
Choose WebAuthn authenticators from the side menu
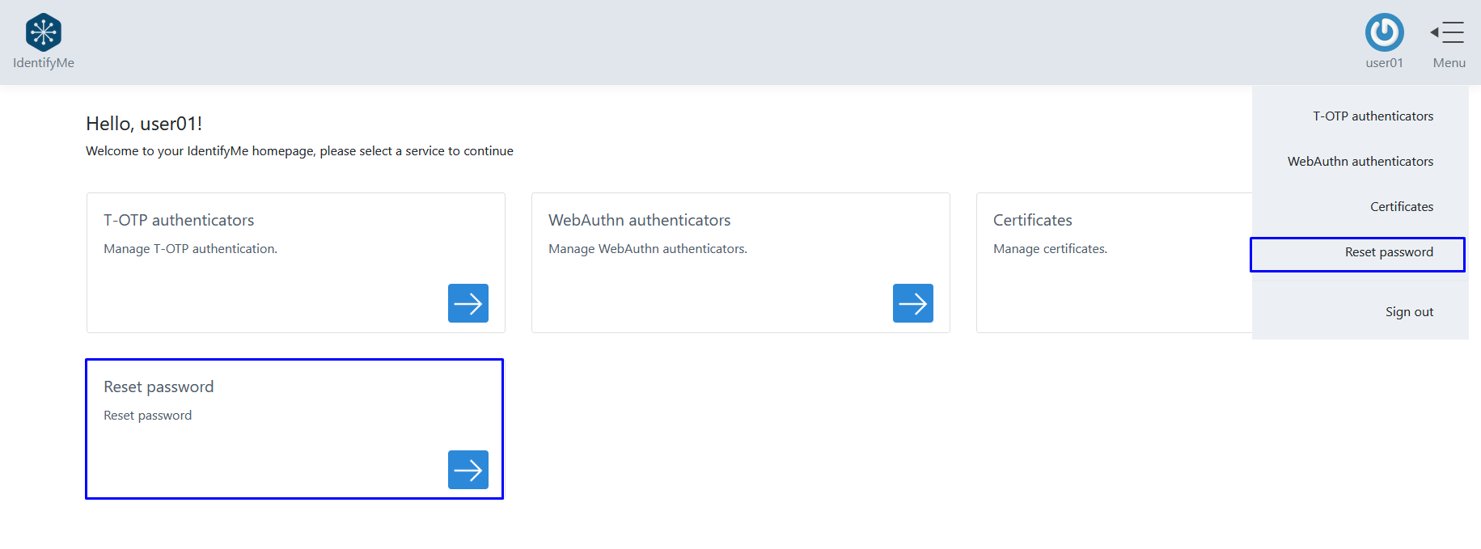pyautogui.click(x=1360, y=162)
